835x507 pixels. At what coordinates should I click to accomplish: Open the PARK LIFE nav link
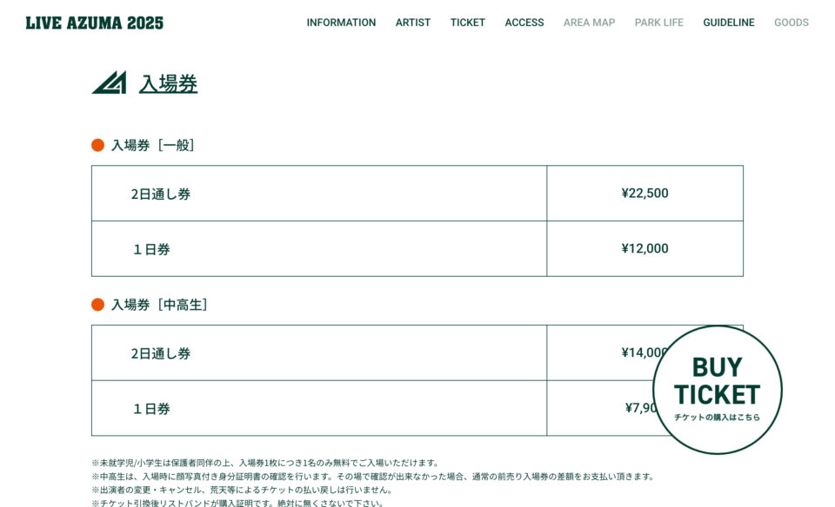point(658,23)
